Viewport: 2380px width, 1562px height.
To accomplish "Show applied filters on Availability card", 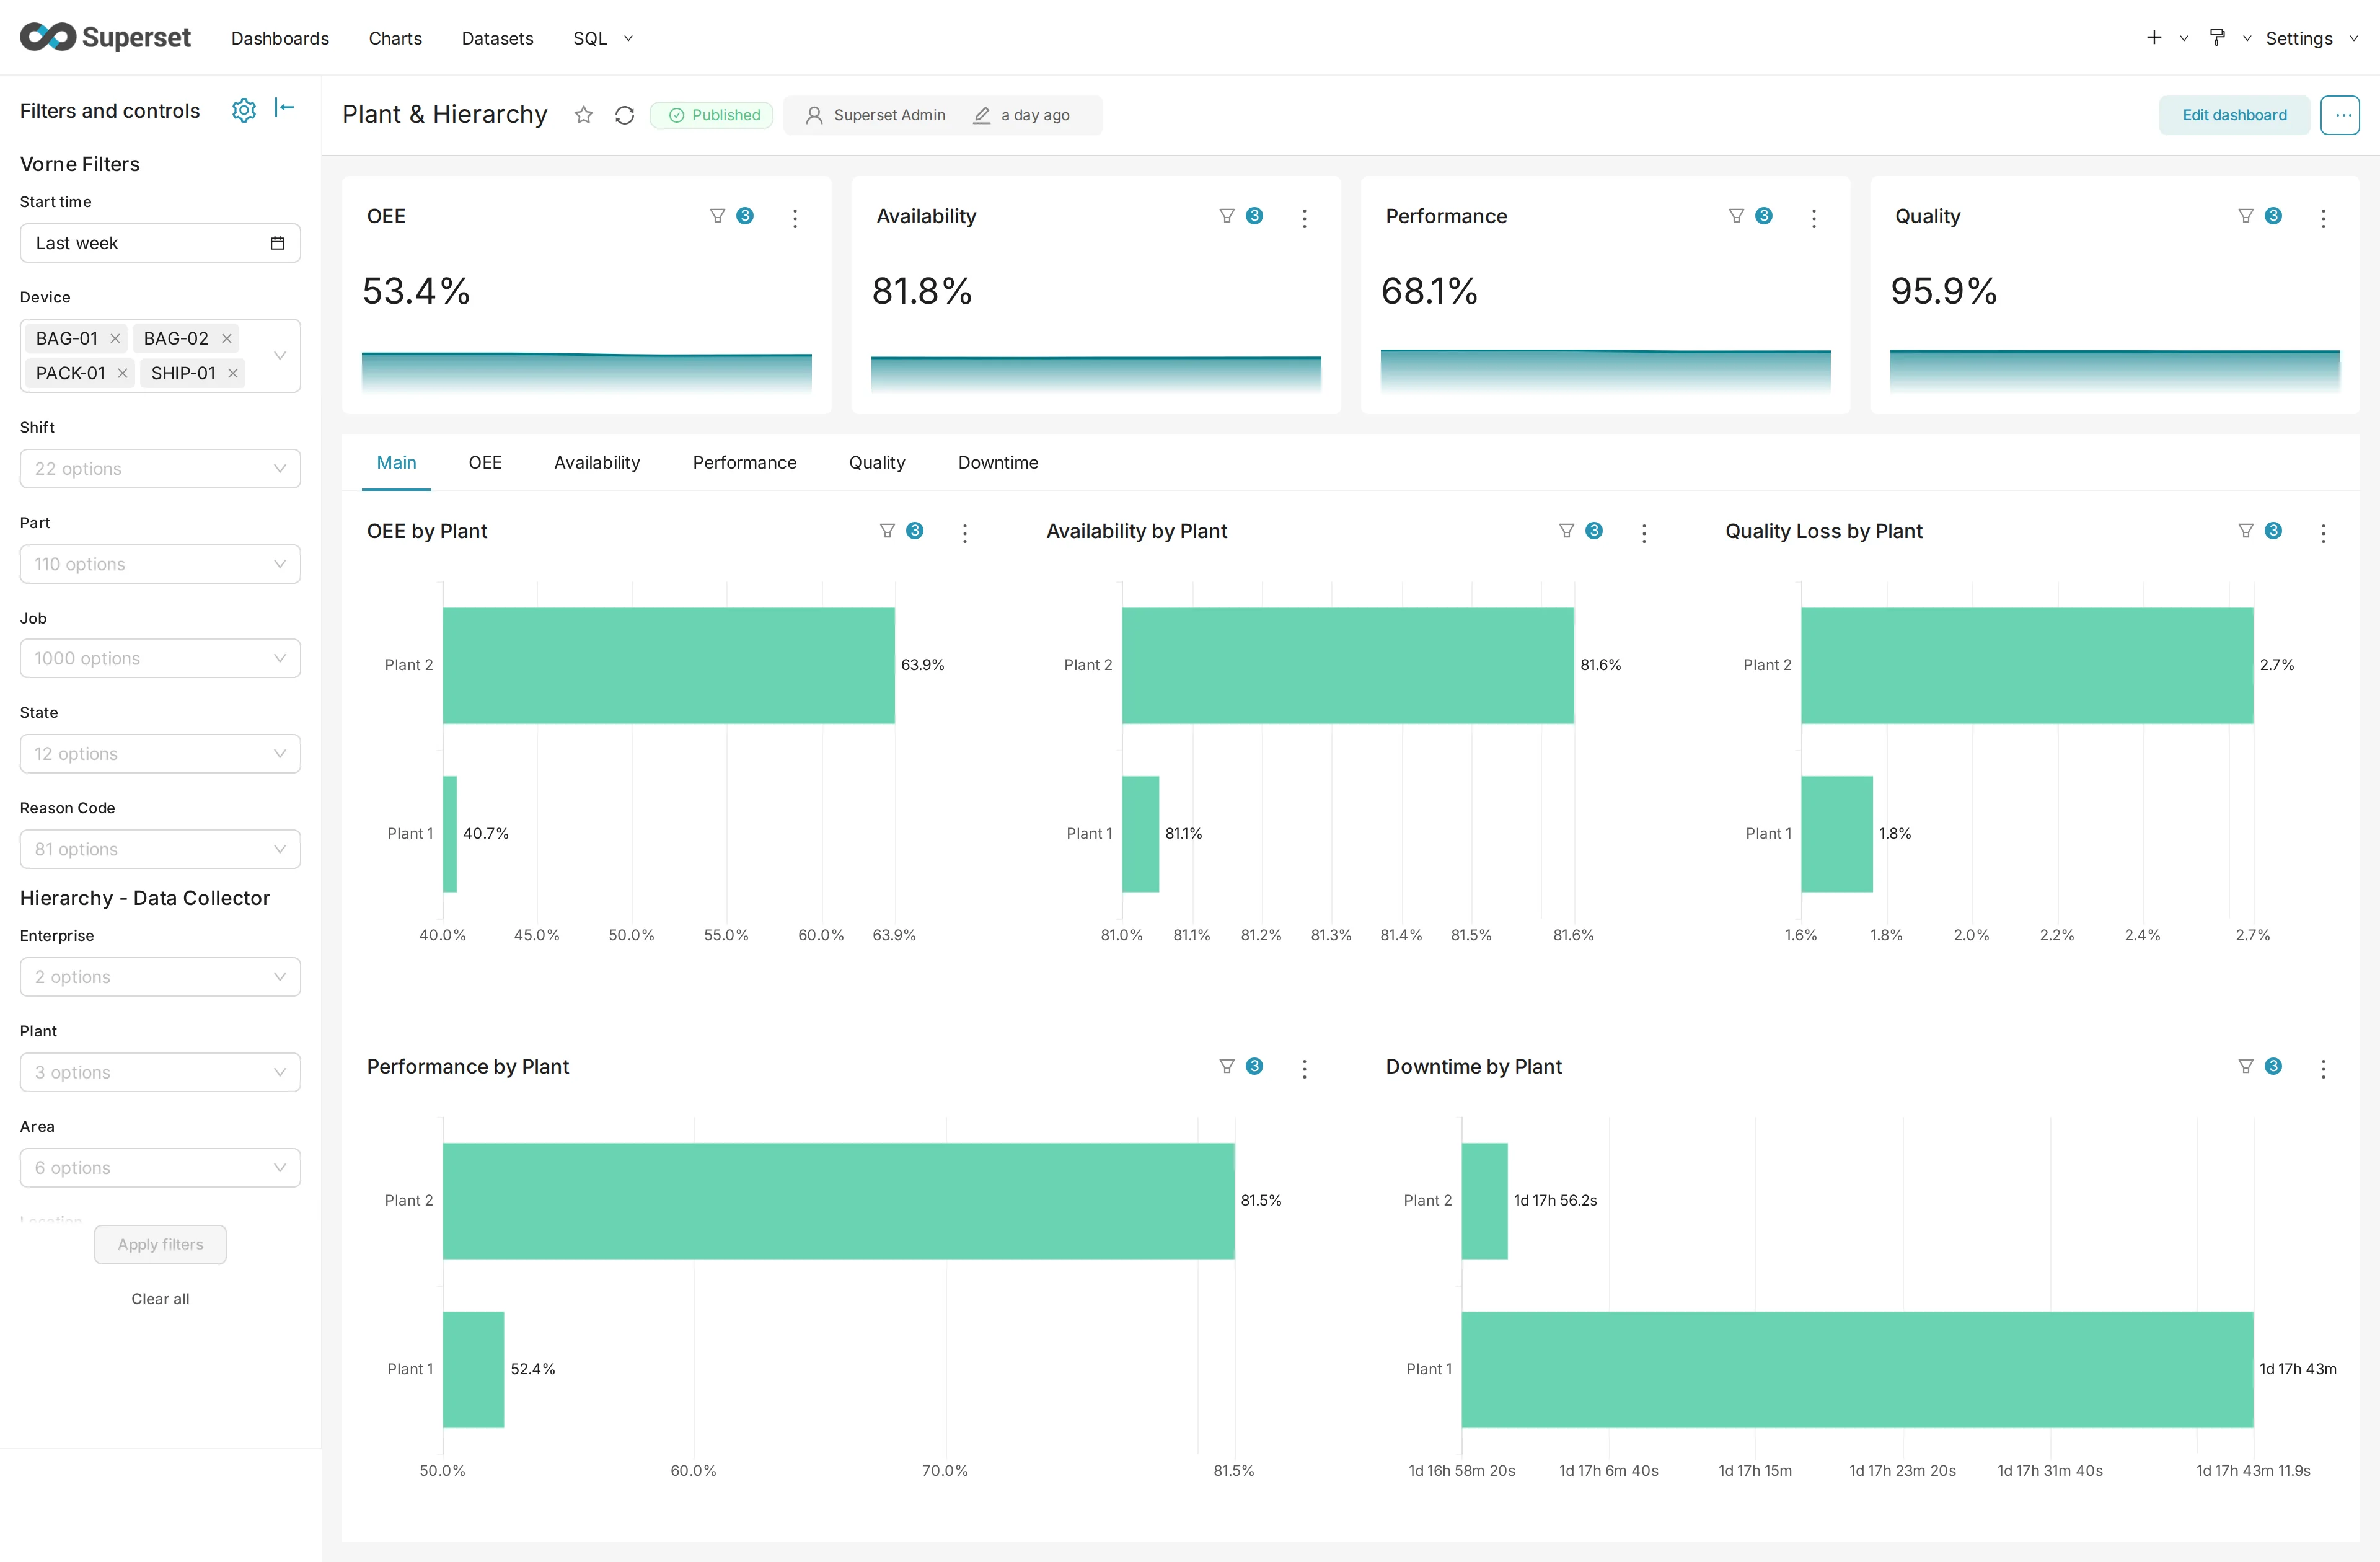I will tap(1241, 216).
